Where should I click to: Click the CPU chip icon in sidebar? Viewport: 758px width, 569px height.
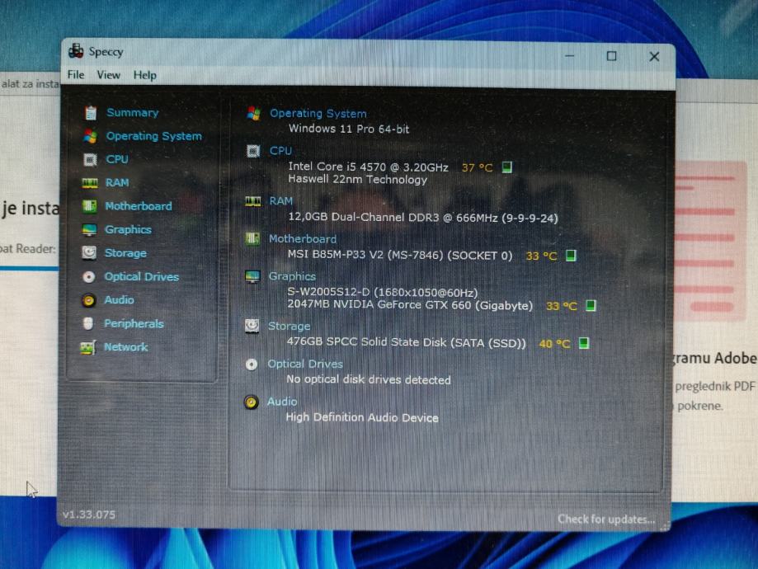point(90,159)
